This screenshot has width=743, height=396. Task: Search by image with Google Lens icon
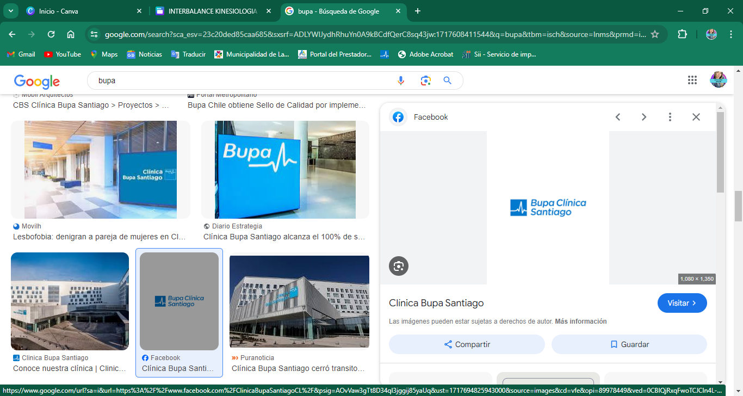tap(425, 81)
